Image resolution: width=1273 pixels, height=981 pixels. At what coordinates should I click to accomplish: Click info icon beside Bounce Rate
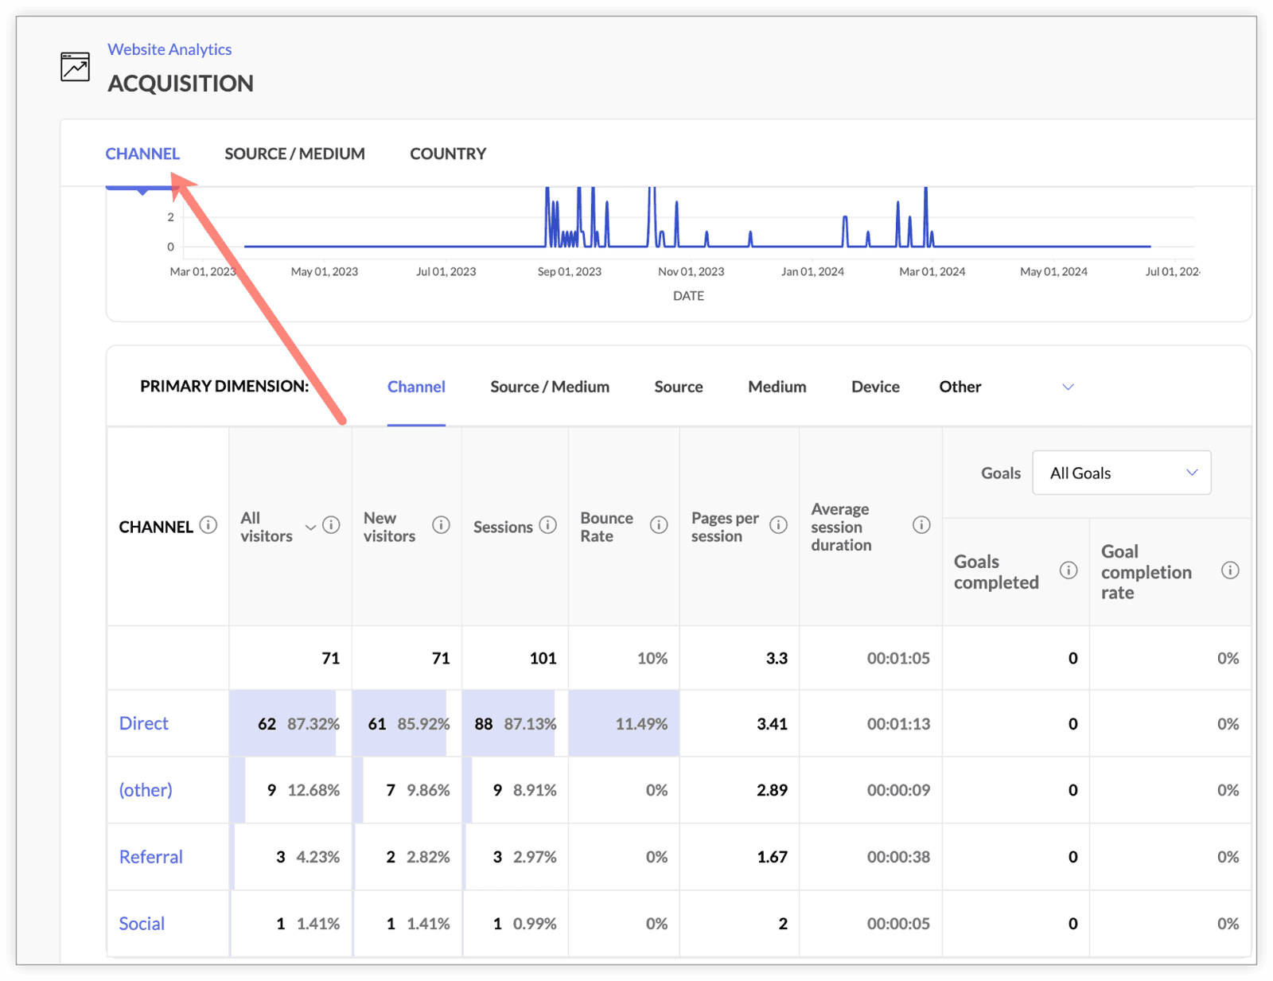(659, 525)
